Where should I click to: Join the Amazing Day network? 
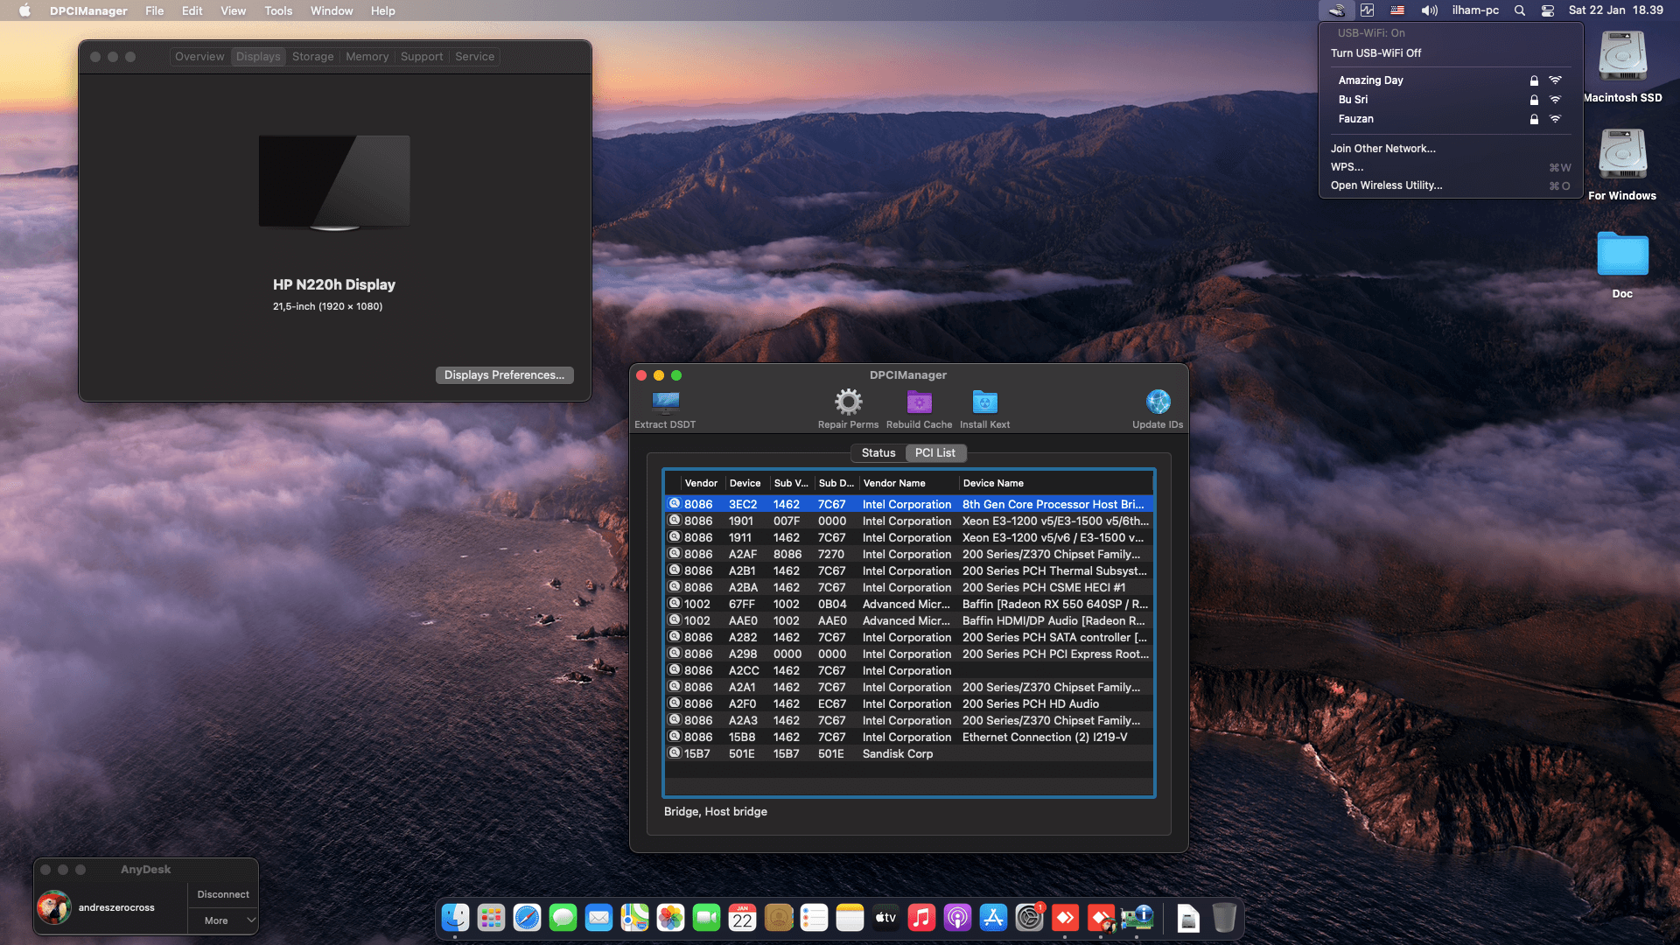coord(1451,80)
